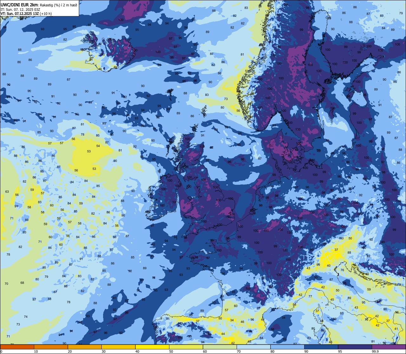The image size is (406, 354).
Task: Pick the legend swatch between 30 and 40
Action: click(x=118, y=347)
